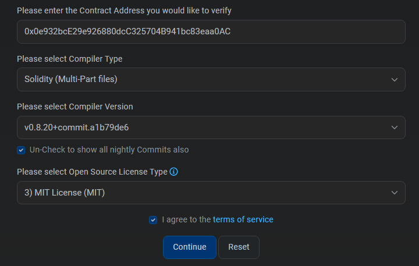This screenshot has height=266, width=419.
Task: Toggle the terms of service agreement checkbox
Action: click(x=153, y=220)
